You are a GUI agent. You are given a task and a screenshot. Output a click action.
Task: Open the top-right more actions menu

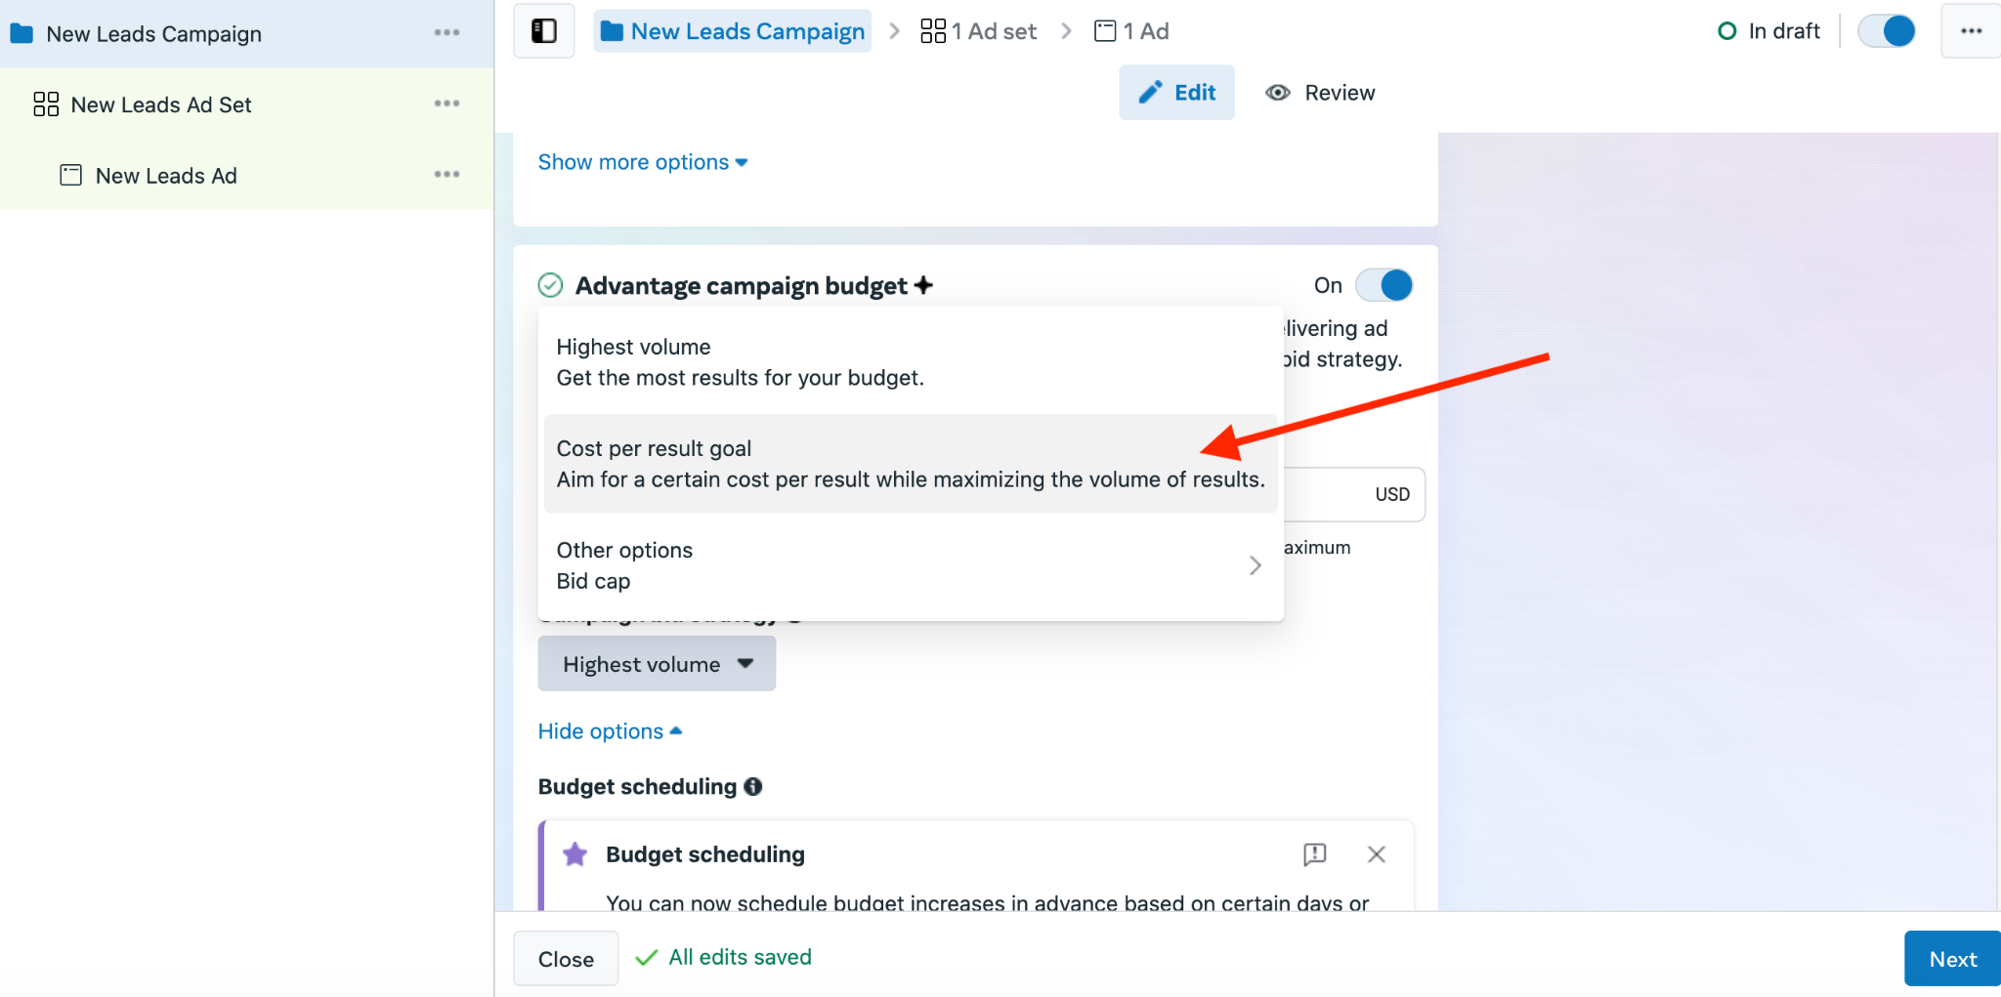pyautogui.click(x=1971, y=31)
